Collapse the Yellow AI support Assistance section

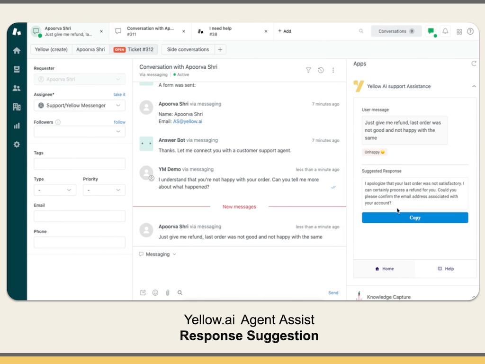pyautogui.click(x=474, y=86)
